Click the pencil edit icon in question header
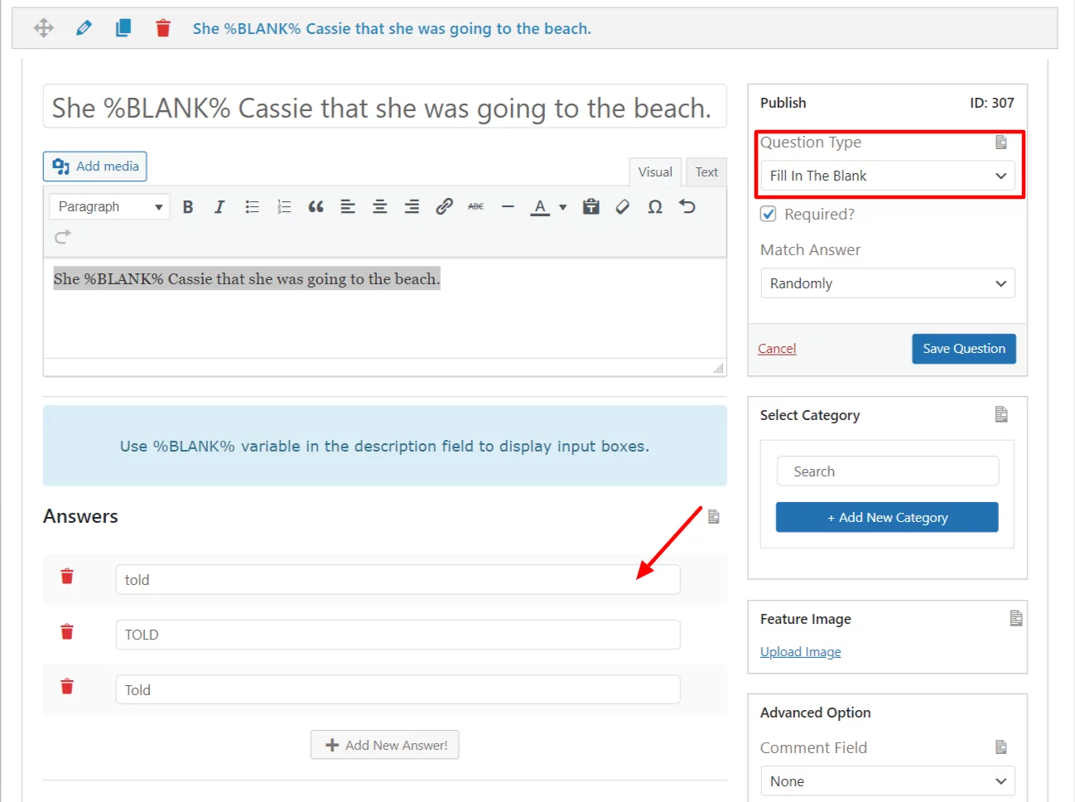The width and height of the screenshot is (1075, 802). point(84,28)
